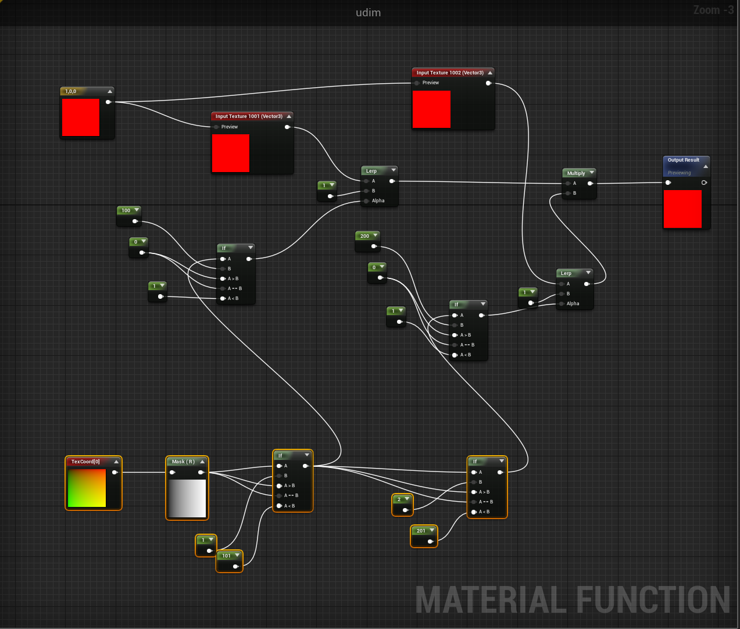740x629 pixels.
Task: Click the red preview thumbnail on the Output Result node
Action: pyautogui.click(x=683, y=209)
